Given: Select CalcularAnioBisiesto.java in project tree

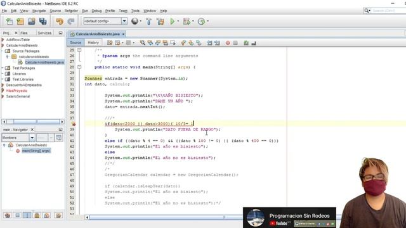Looking at the screenshot, I should (x=44, y=62).
